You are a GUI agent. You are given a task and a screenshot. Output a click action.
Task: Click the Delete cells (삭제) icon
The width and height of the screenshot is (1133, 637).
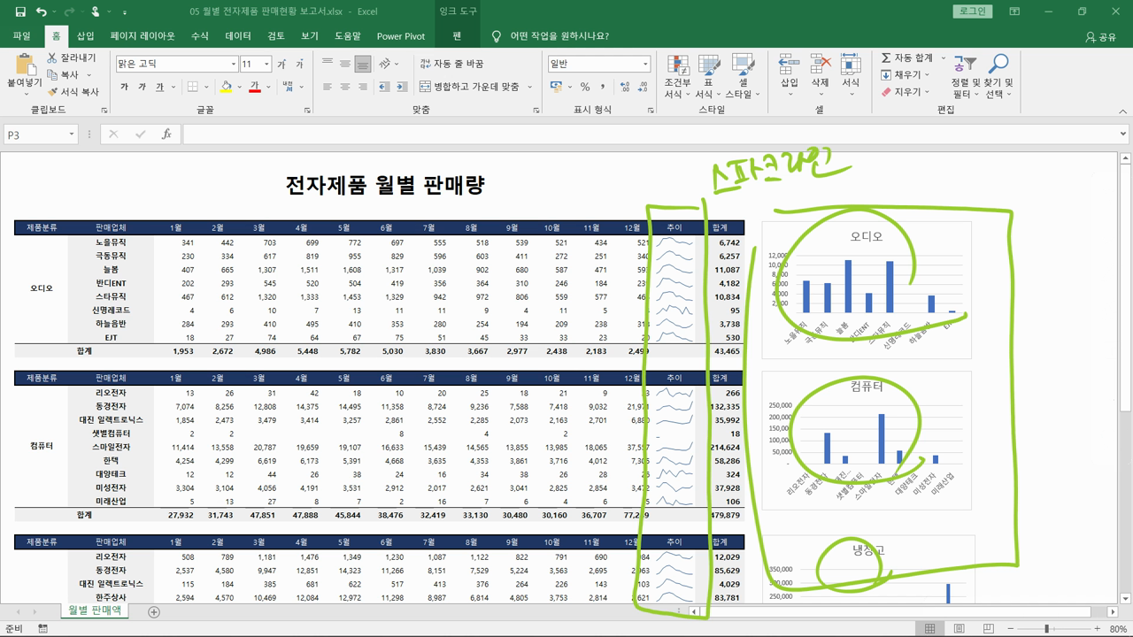[x=821, y=65]
